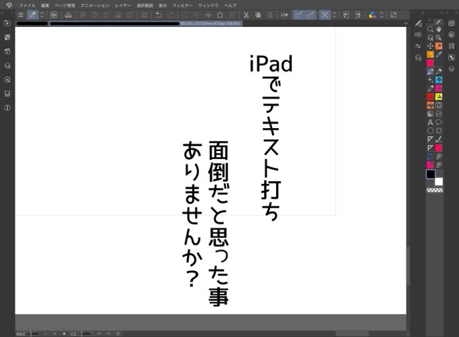
Task: Select the Zoom magnifier tool
Action: pyautogui.click(x=430, y=29)
